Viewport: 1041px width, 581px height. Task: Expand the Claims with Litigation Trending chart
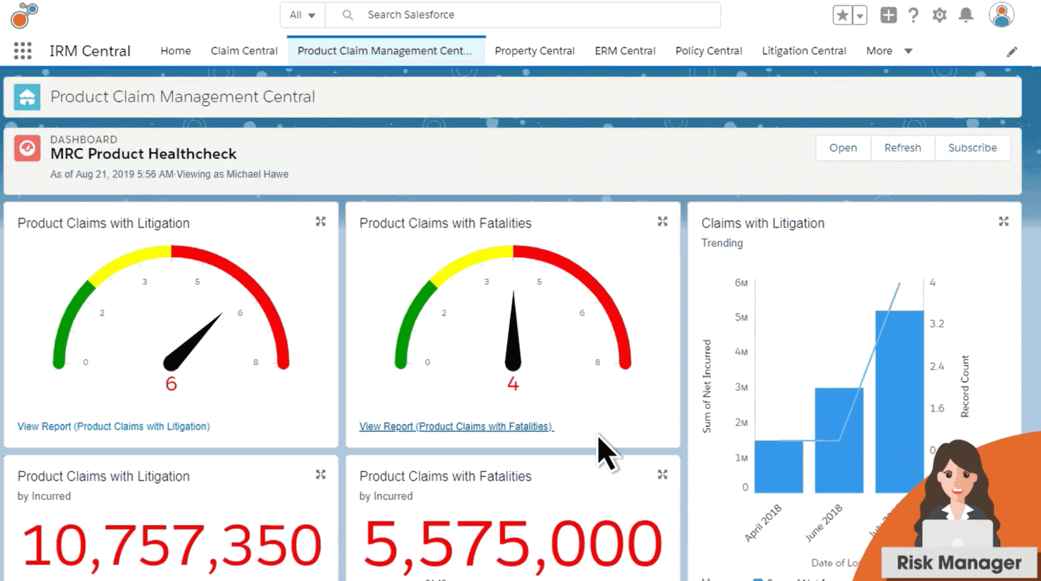pyautogui.click(x=1004, y=222)
